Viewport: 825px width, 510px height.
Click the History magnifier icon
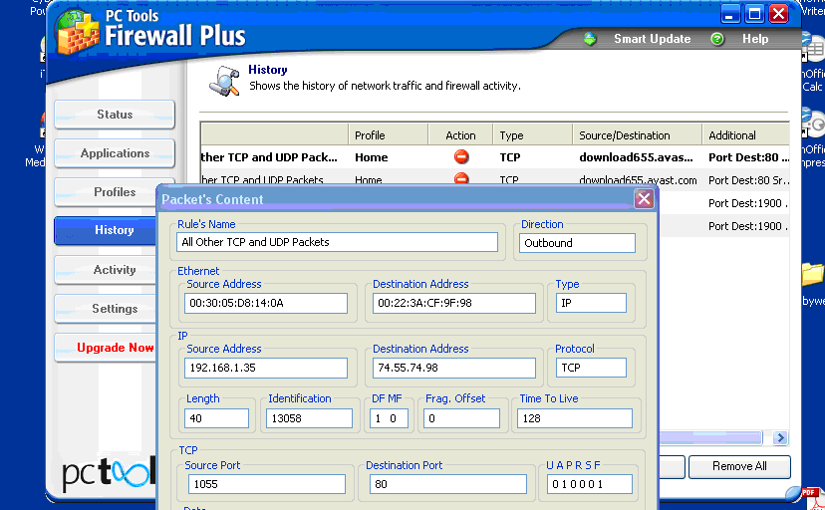pyautogui.click(x=225, y=80)
